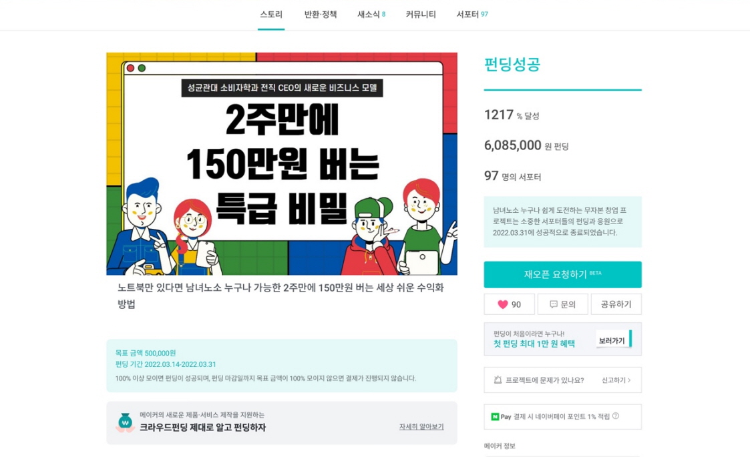
Task: Click the crowdfunding guide mascot icon
Action: (x=126, y=423)
